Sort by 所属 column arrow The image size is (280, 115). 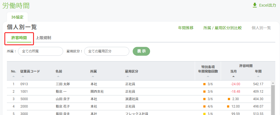tap(93, 76)
